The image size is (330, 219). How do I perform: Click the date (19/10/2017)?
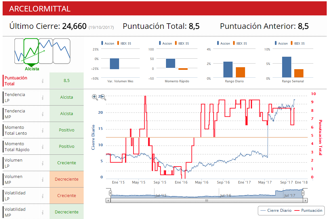coord(101,27)
